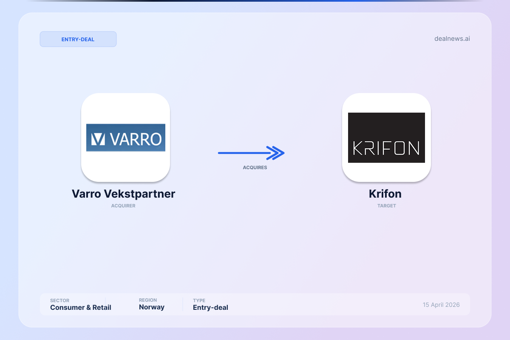Click the Entry-deal type value in footer
The image size is (510, 340).
(x=210, y=307)
